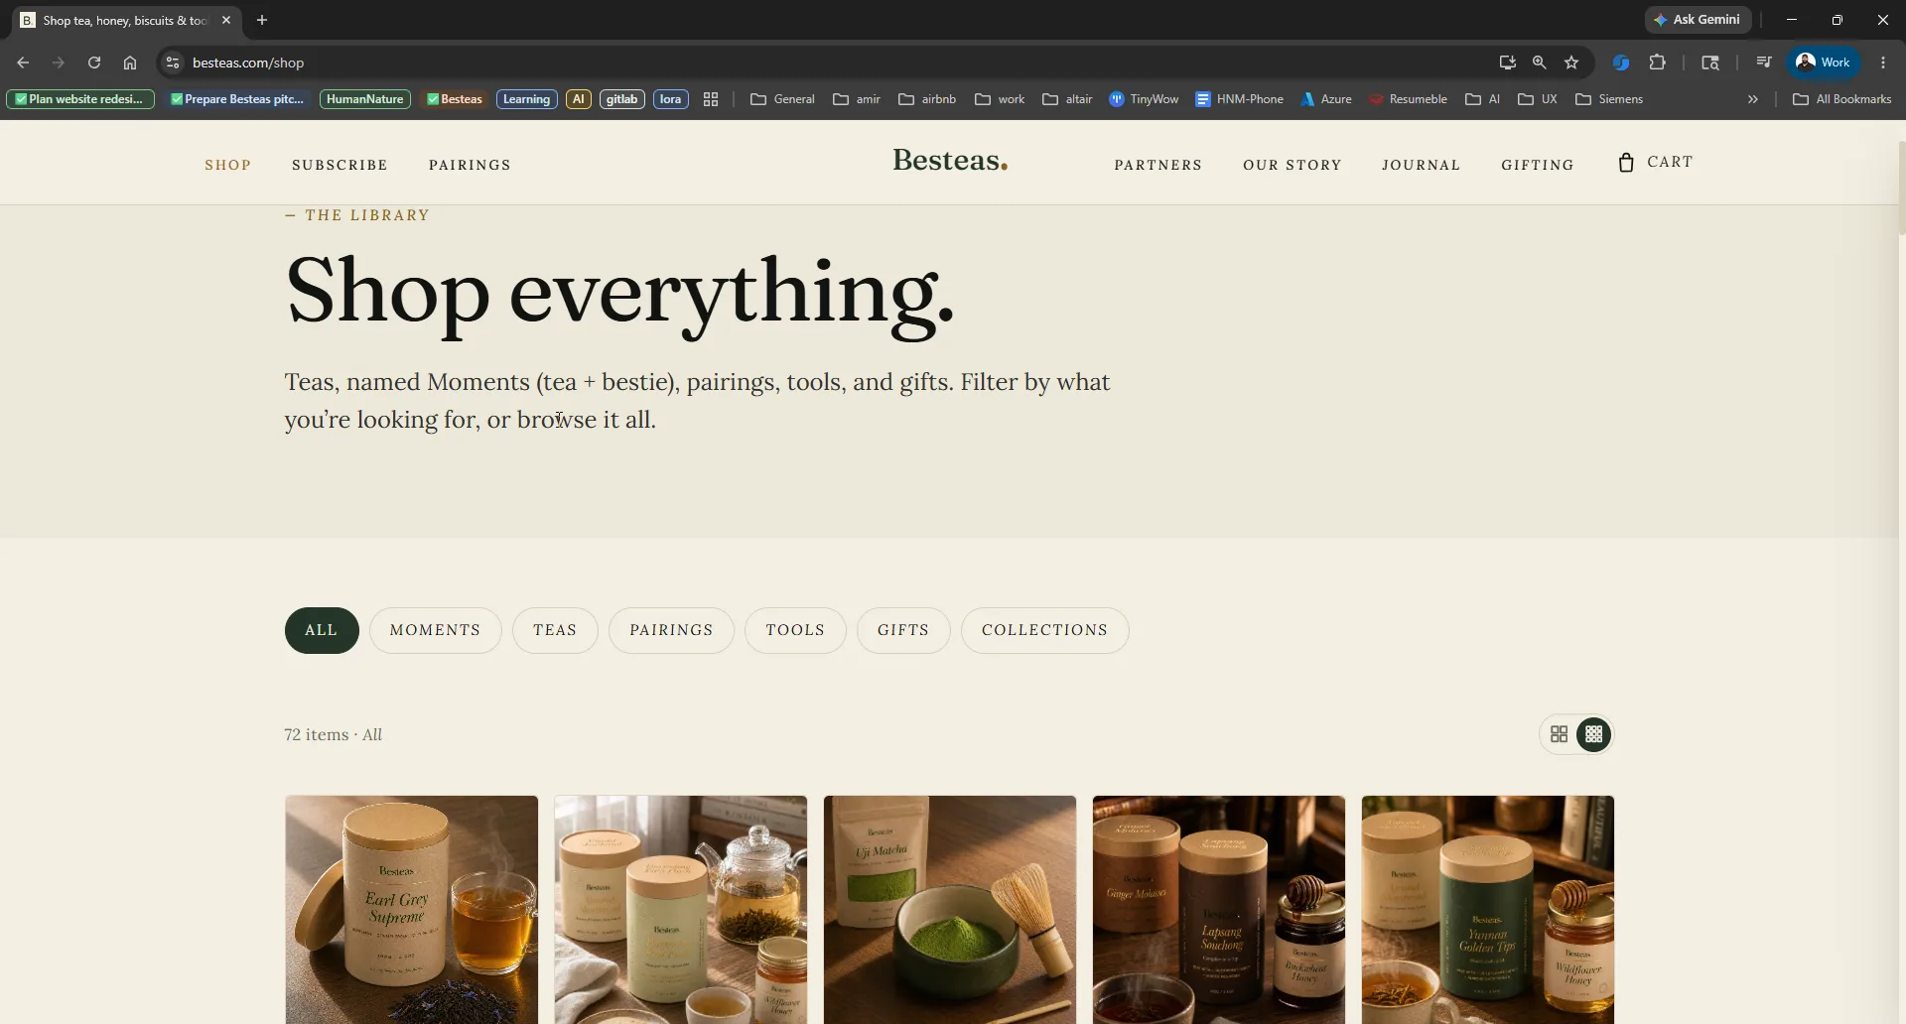Screen dimensions: 1906x1024
Task: Open the browser home page icon
Action: click(130, 63)
